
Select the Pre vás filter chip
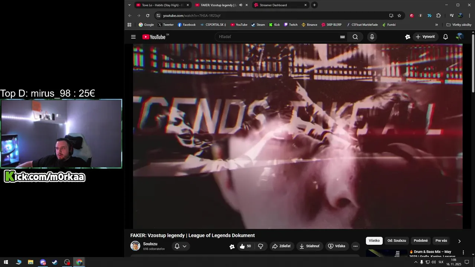coord(441,241)
